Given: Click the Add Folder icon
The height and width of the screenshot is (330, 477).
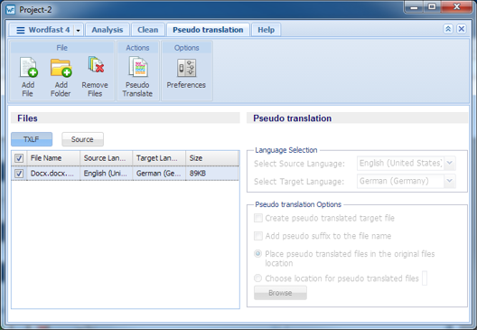Looking at the screenshot, I should coord(61,67).
